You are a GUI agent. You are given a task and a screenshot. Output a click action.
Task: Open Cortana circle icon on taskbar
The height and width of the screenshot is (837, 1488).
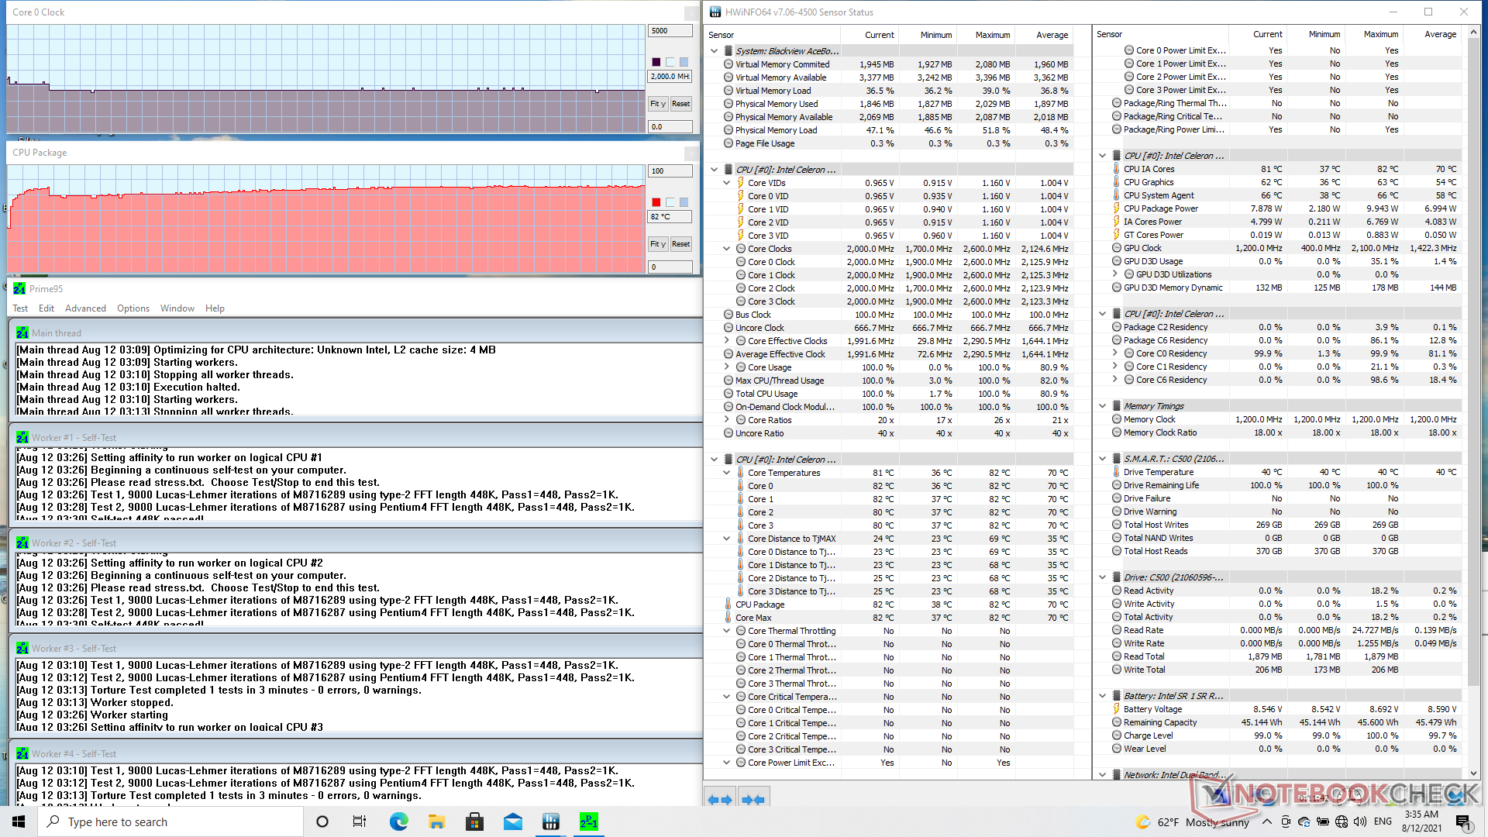(x=322, y=821)
